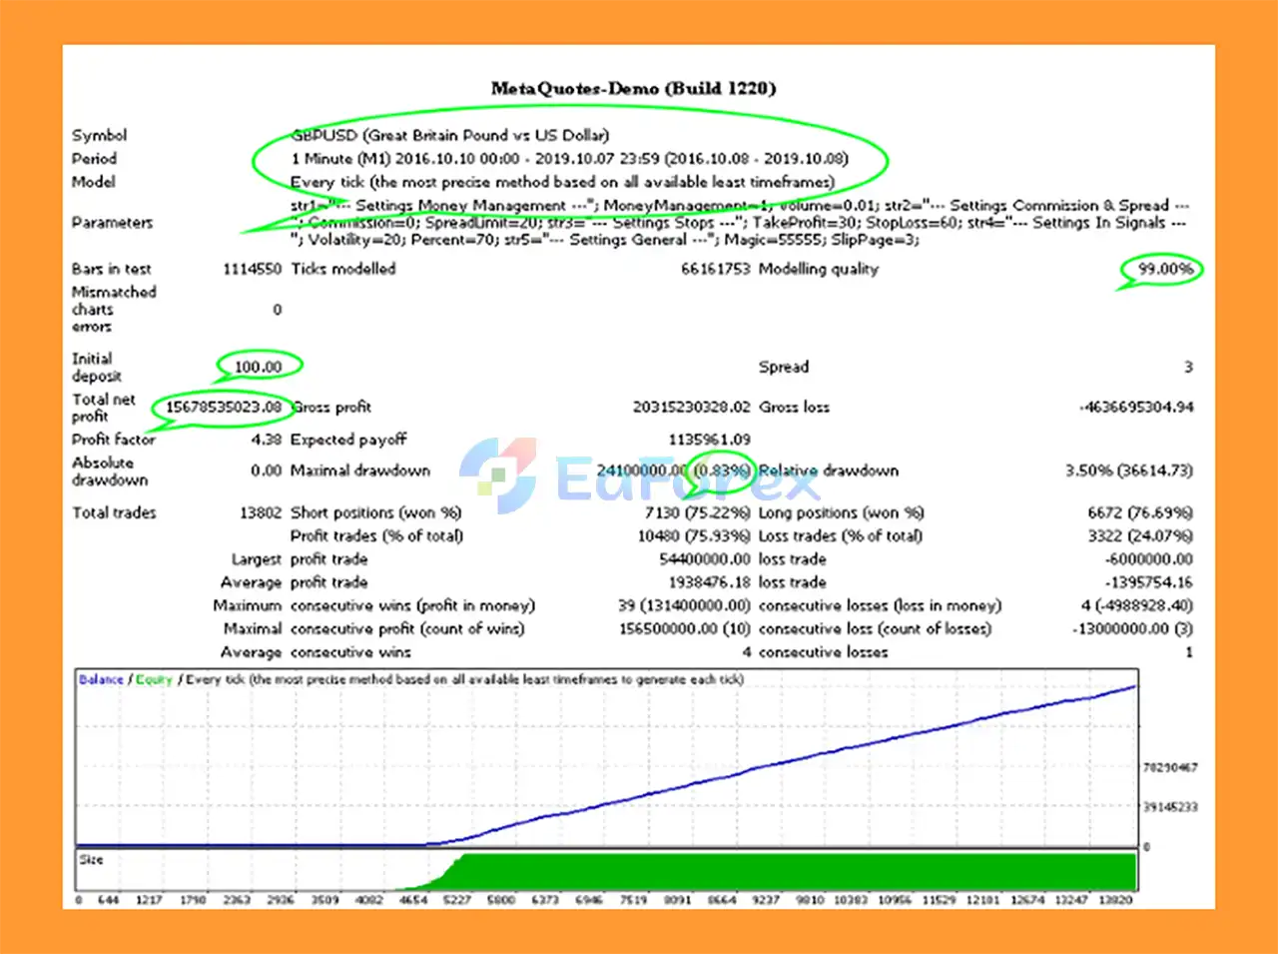Viewport: 1278px width, 954px height.
Task: Click the circled 100.00 initial deposit value
Action: click(258, 367)
